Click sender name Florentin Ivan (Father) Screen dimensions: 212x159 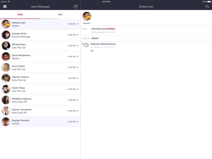103,29
